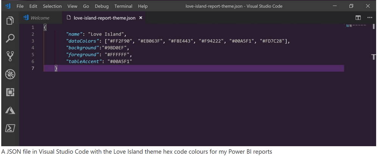Open the Edit menu
The height and width of the screenshot is (156, 378).
point(33,6)
